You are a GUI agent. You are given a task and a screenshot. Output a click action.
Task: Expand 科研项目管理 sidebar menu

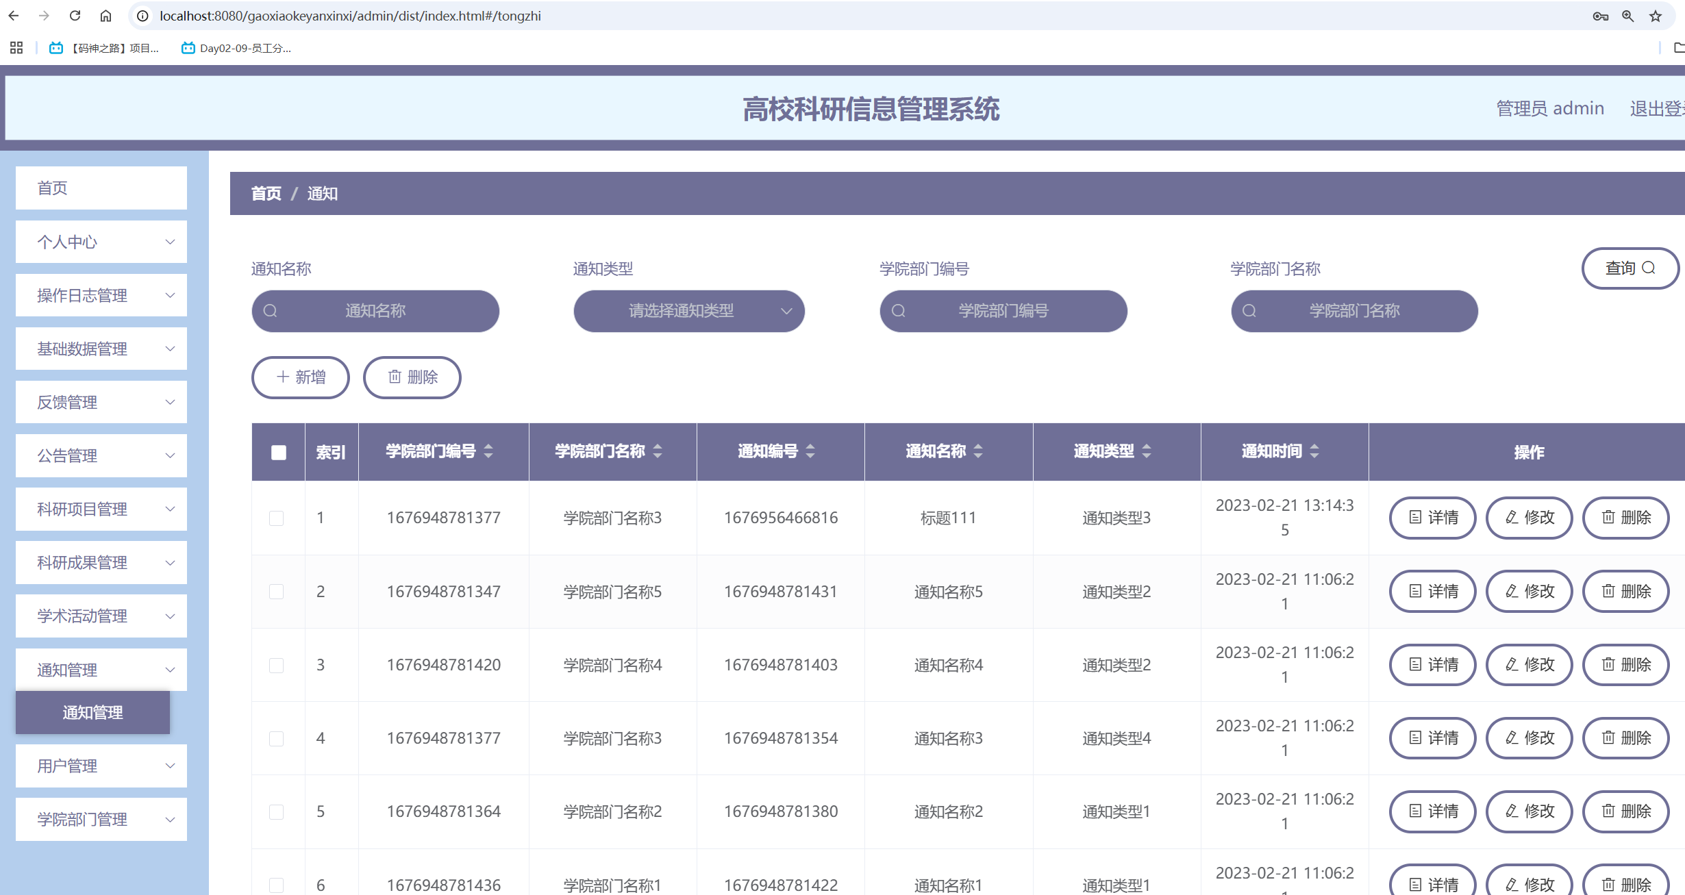click(x=101, y=509)
